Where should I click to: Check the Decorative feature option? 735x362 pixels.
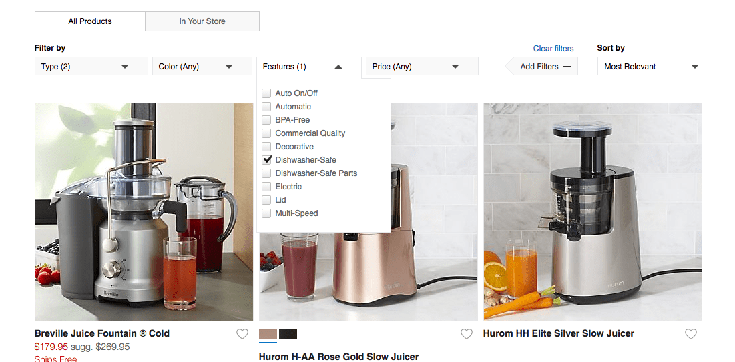point(266,147)
